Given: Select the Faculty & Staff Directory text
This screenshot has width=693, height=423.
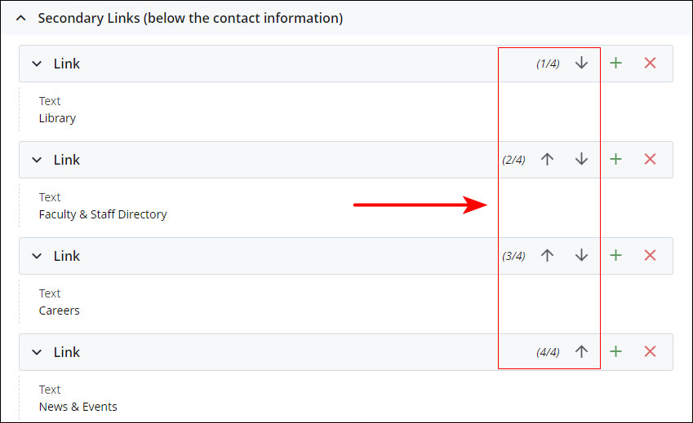Looking at the screenshot, I should tap(103, 214).
